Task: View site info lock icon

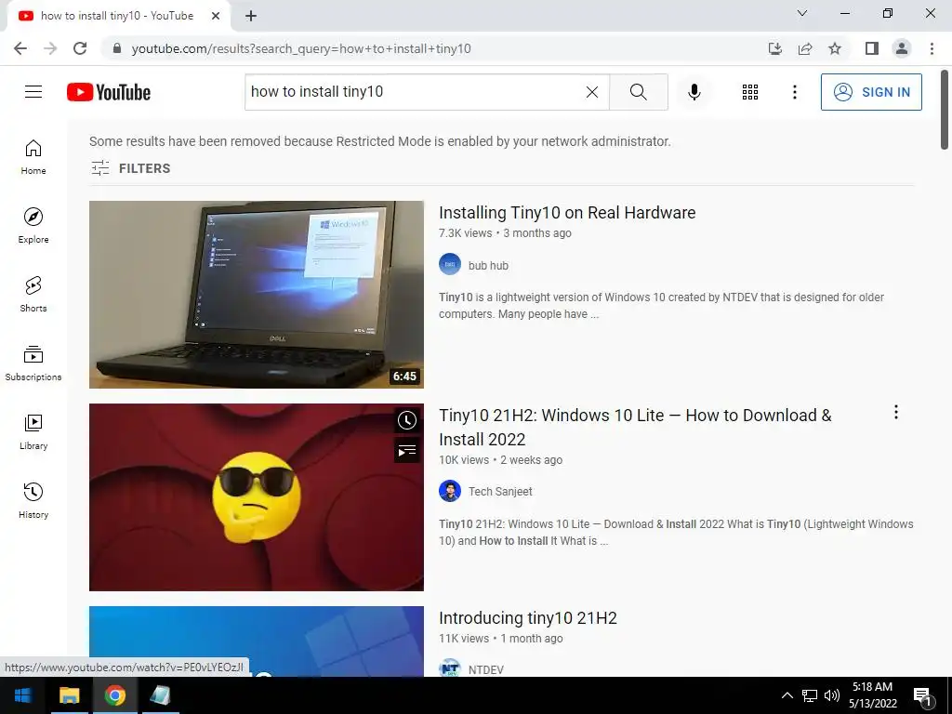Action: [x=117, y=48]
